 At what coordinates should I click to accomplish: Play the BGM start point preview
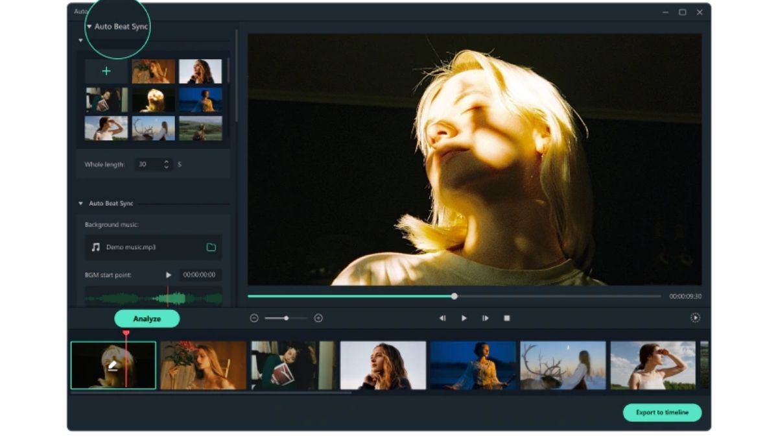169,275
